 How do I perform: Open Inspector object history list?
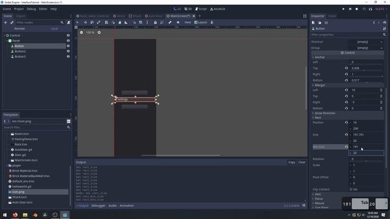(385, 23)
